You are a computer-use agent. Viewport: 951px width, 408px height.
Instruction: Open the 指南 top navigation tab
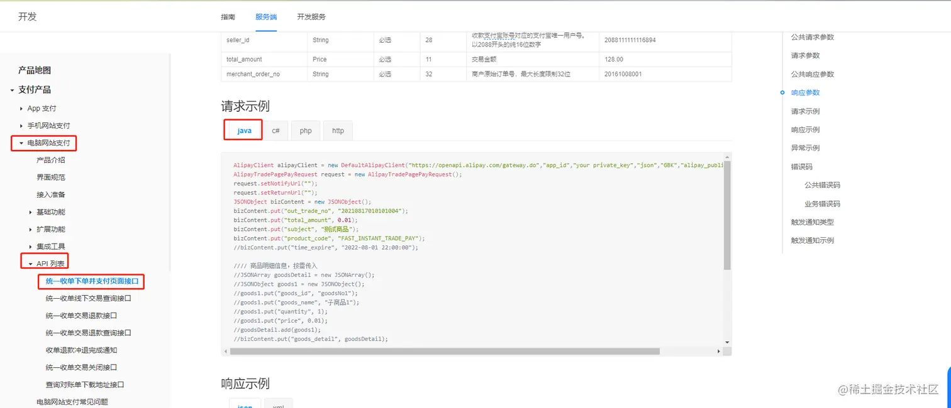pyautogui.click(x=228, y=17)
